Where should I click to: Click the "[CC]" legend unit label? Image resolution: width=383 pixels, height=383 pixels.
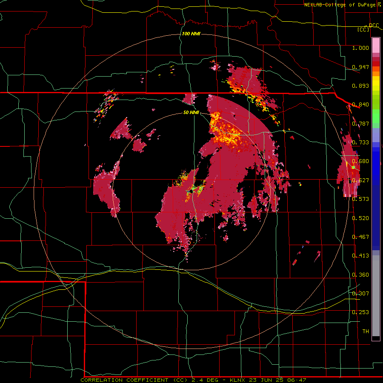coord(363,29)
